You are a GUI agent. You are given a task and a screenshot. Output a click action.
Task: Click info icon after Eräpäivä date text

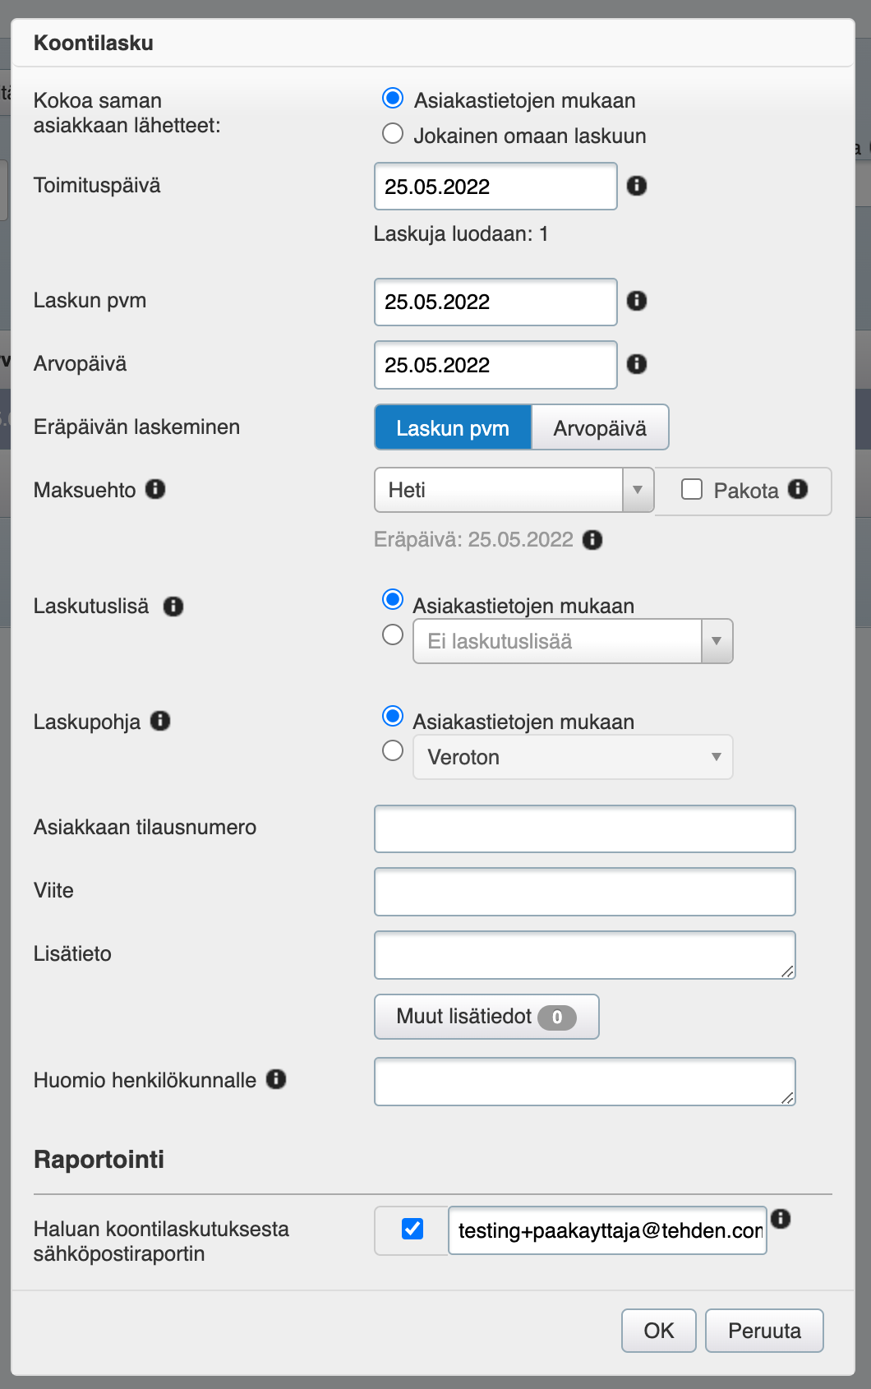pos(592,540)
